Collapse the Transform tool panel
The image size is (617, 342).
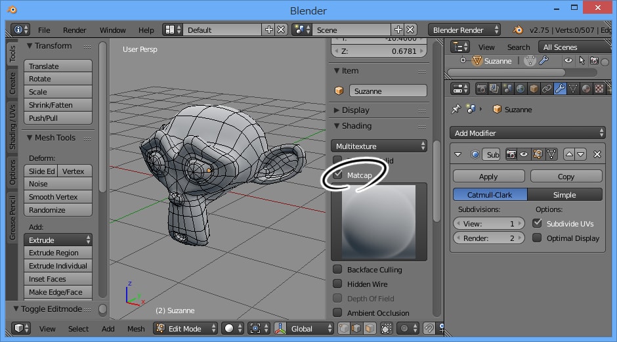click(30, 46)
